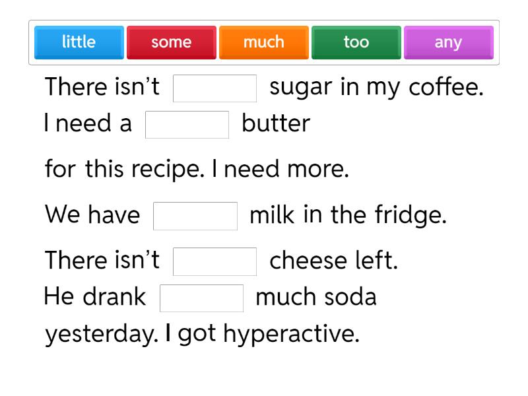Image resolution: width=528 pixels, height=396 pixels.
Task: Click the text 'much soda'
Action: point(315,298)
